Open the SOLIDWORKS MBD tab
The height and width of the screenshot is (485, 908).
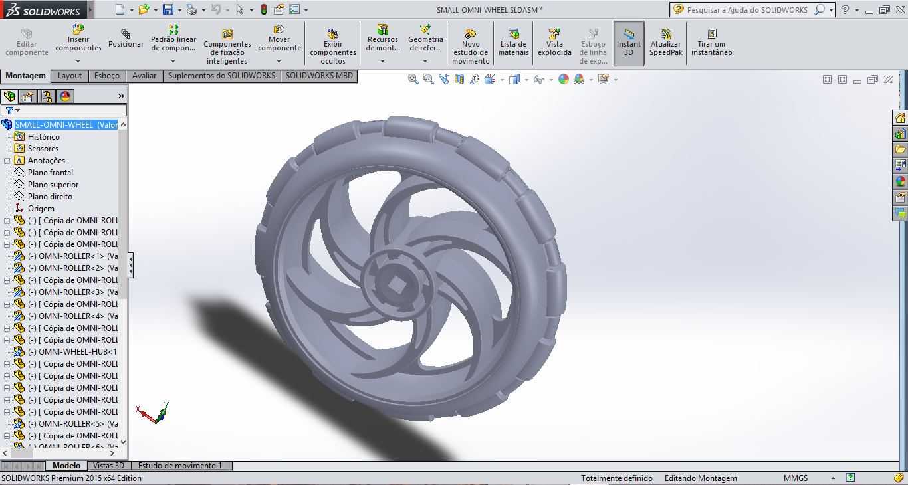coord(319,76)
